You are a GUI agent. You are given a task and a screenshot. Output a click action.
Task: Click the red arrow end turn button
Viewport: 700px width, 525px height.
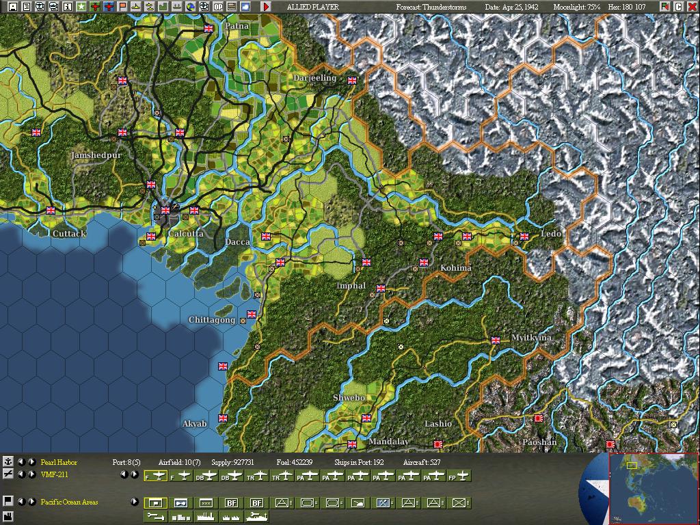click(266, 7)
